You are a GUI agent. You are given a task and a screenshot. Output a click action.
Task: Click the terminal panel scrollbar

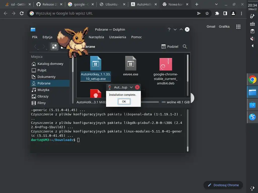click(x=187, y=130)
